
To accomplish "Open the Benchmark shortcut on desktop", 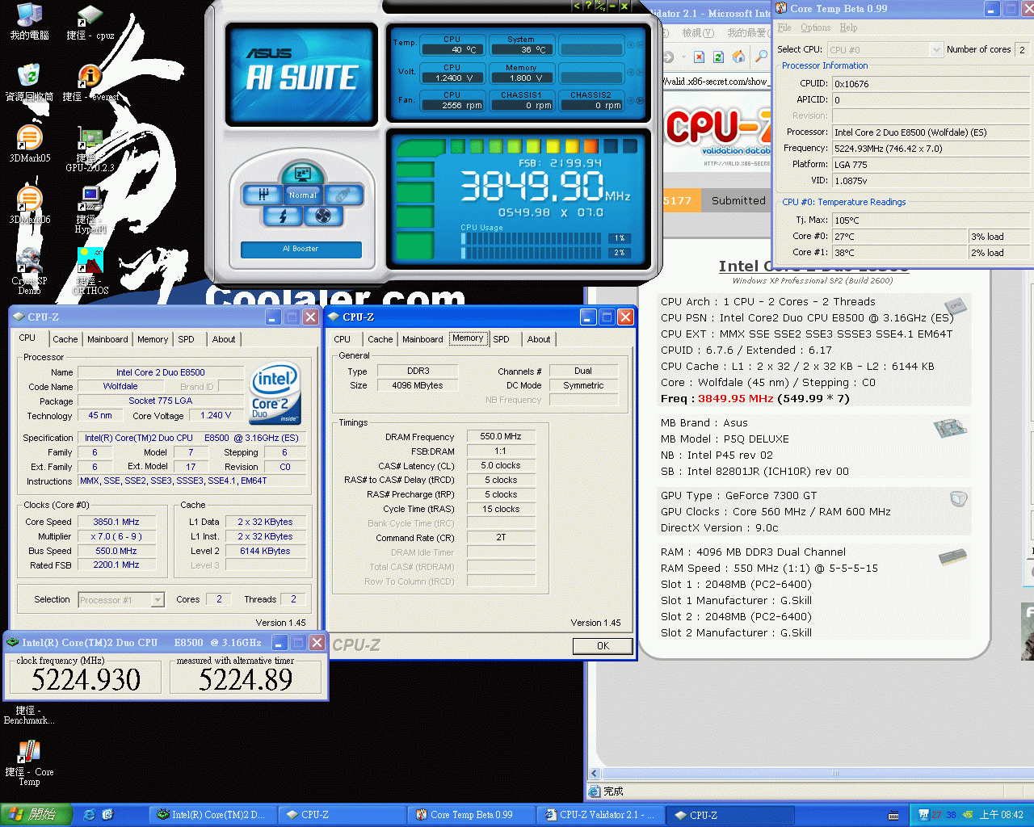I will point(29,715).
